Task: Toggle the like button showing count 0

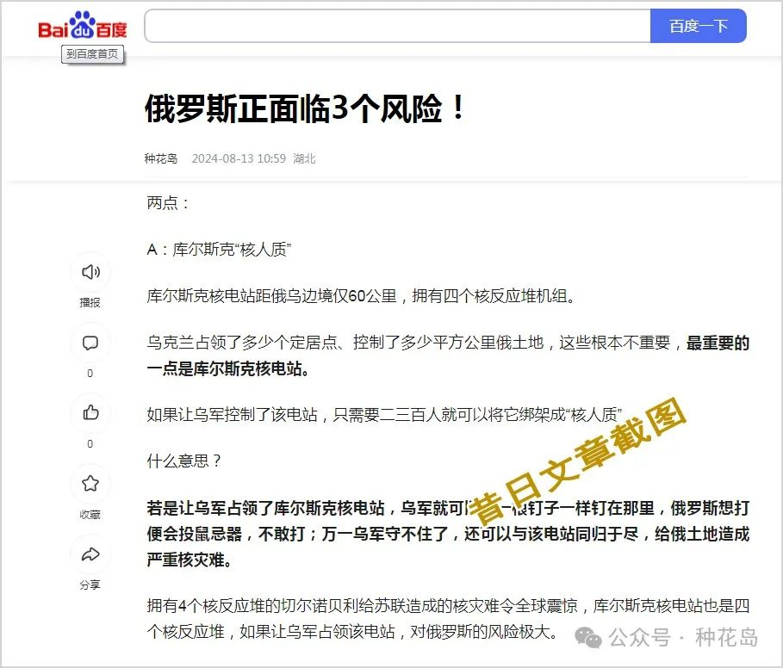Action: pos(90,414)
